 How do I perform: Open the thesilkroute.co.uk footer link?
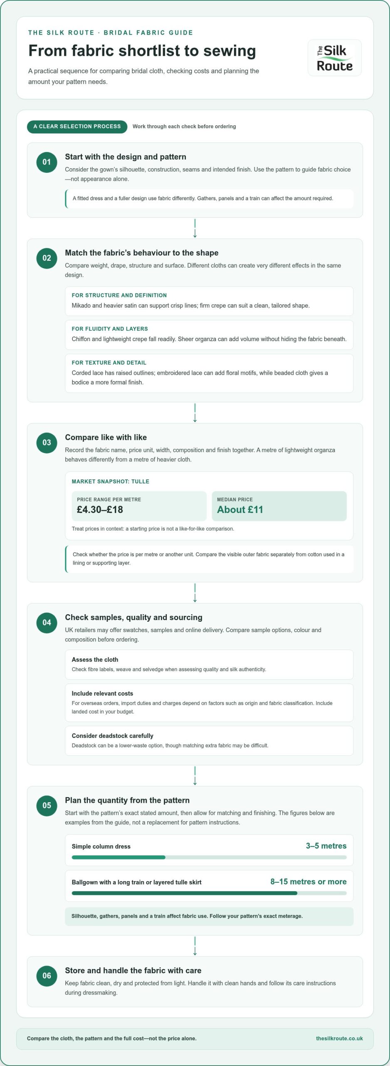[x=339, y=1039]
